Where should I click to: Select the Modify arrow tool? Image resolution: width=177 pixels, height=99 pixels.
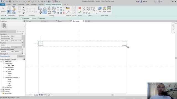click(3, 9)
